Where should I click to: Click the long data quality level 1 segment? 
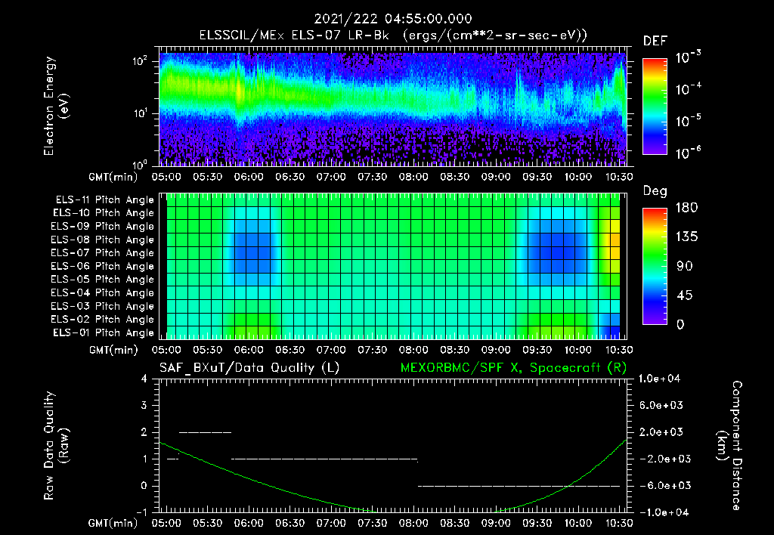click(x=325, y=459)
